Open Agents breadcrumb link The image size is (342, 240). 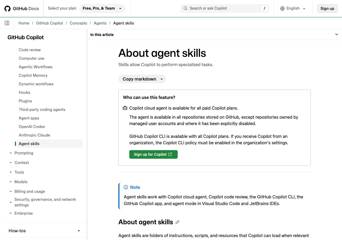click(x=100, y=23)
